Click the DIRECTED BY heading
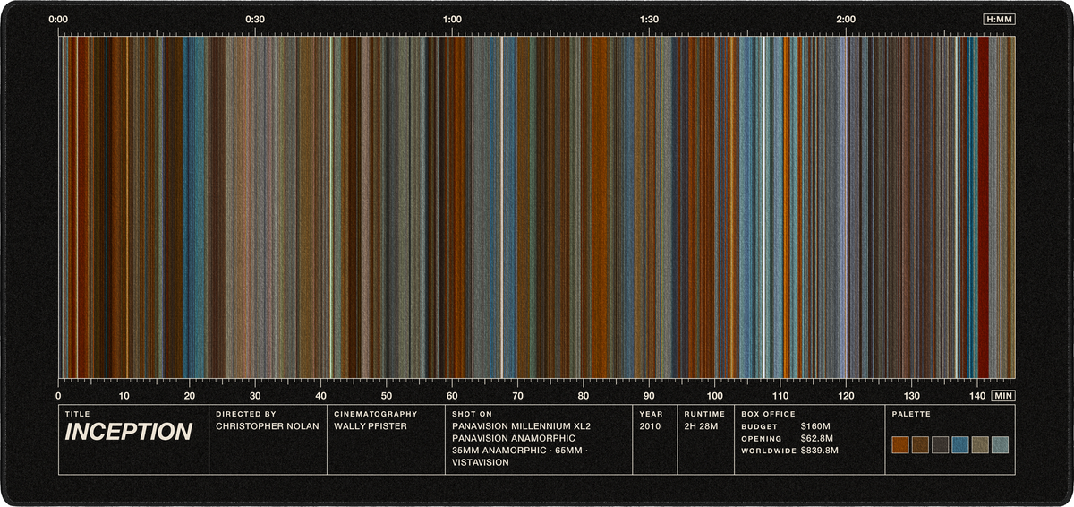This screenshot has width=1074, height=507. 245,414
